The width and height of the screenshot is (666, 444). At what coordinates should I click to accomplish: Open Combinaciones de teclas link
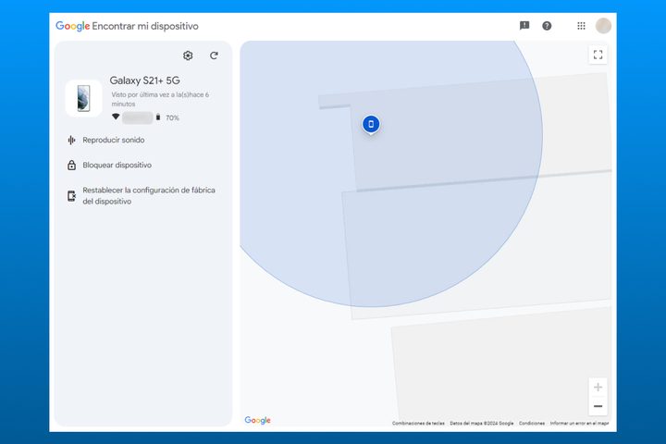pyautogui.click(x=418, y=423)
